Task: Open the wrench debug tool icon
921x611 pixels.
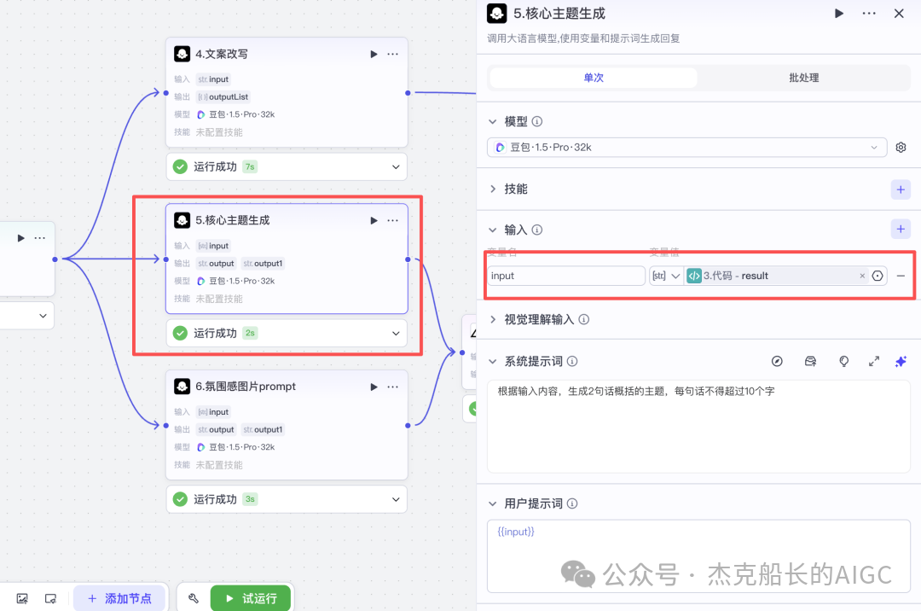Action: click(194, 599)
